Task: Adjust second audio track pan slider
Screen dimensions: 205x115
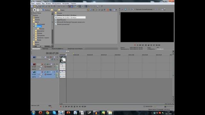Action: click(x=40, y=77)
